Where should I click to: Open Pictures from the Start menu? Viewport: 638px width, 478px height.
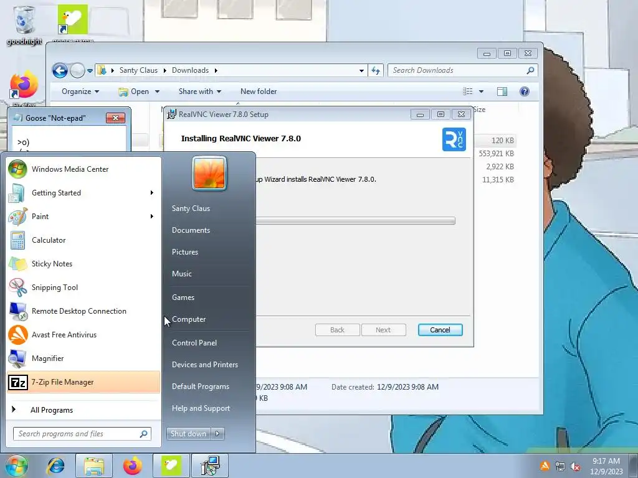point(184,252)
